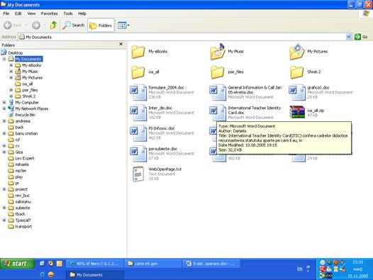Open the Tools menu
The height and width of the screenshot is (280, 373).
pos(68,13)
